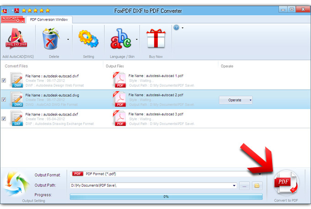Screen dimensions: 311x209
Task: Click the conversion progress bar showing 0%
Action: (x=166, y=197)
